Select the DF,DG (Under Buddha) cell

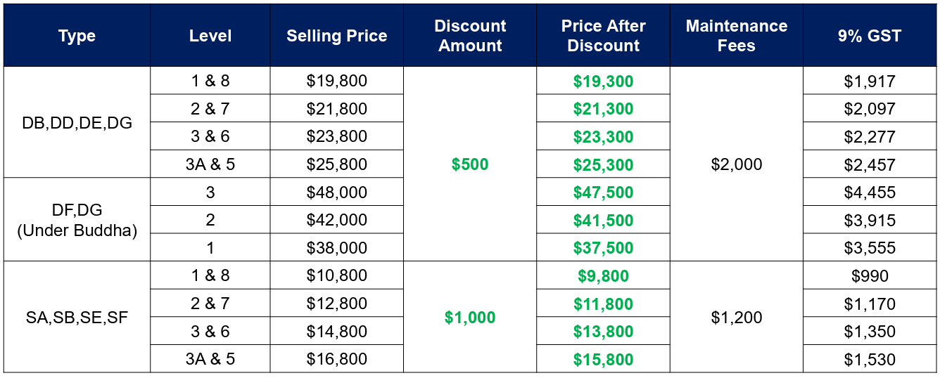pos(77,219)
